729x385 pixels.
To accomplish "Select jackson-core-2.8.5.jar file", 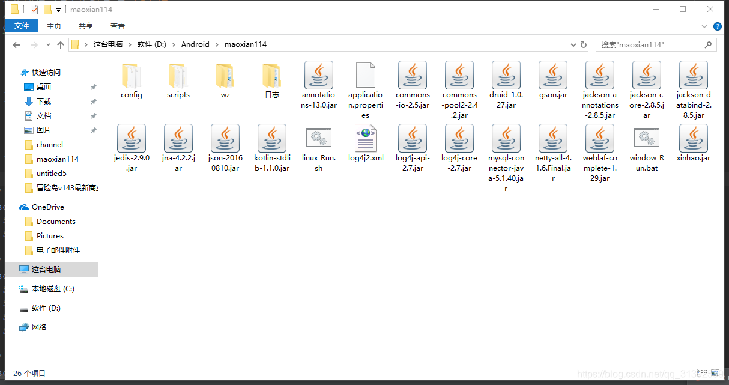I will (647, 90).
